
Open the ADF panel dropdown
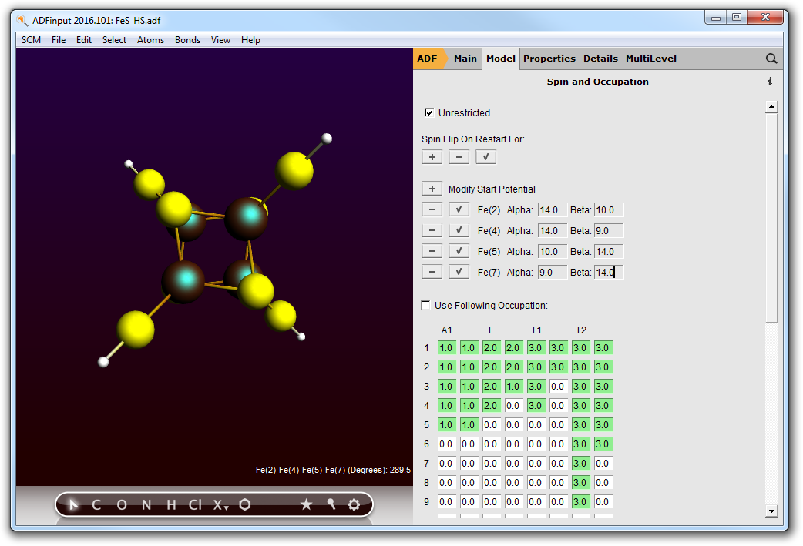pyautogui.click(x=428, y=59)
